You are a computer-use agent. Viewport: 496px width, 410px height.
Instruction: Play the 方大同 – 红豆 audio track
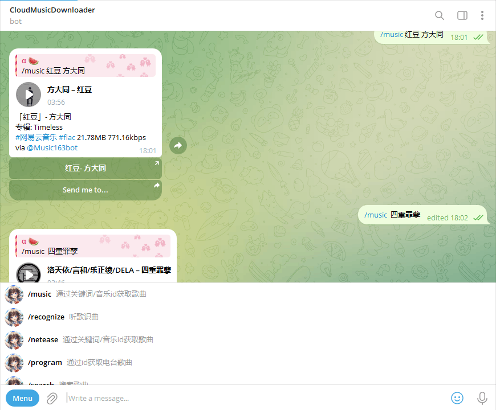[x=29, y=94]
